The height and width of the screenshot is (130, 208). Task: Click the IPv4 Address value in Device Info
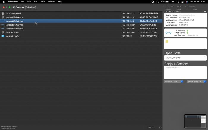point(184,18)
